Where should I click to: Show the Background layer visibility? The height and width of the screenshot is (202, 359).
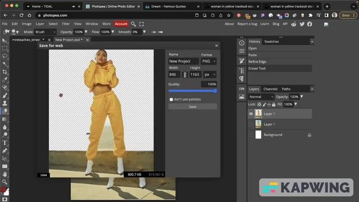click(251, 135)
